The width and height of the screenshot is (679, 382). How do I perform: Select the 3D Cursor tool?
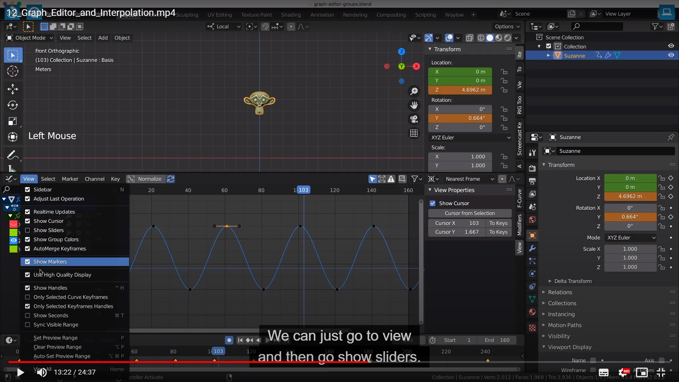point(13,71)
